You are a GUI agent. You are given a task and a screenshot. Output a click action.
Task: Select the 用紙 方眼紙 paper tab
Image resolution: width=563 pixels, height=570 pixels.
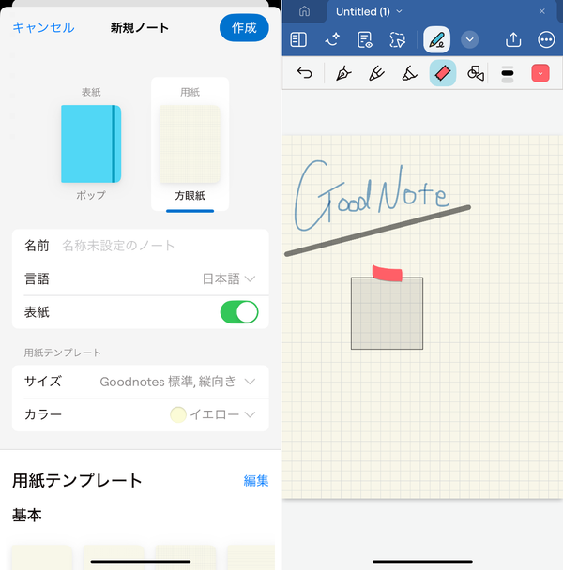click(190, 144)
